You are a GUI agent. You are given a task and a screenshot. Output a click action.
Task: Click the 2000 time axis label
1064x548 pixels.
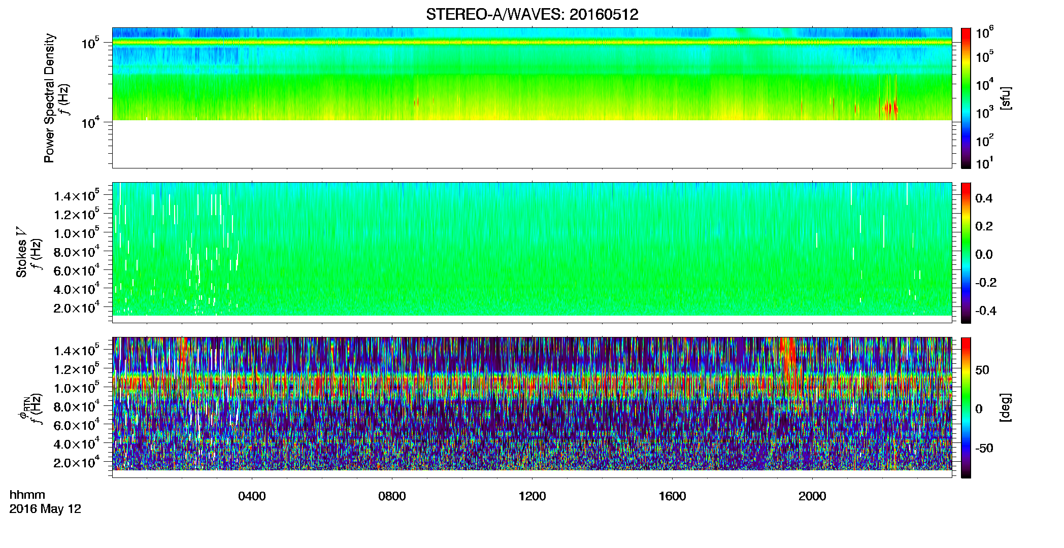[812, 496]
